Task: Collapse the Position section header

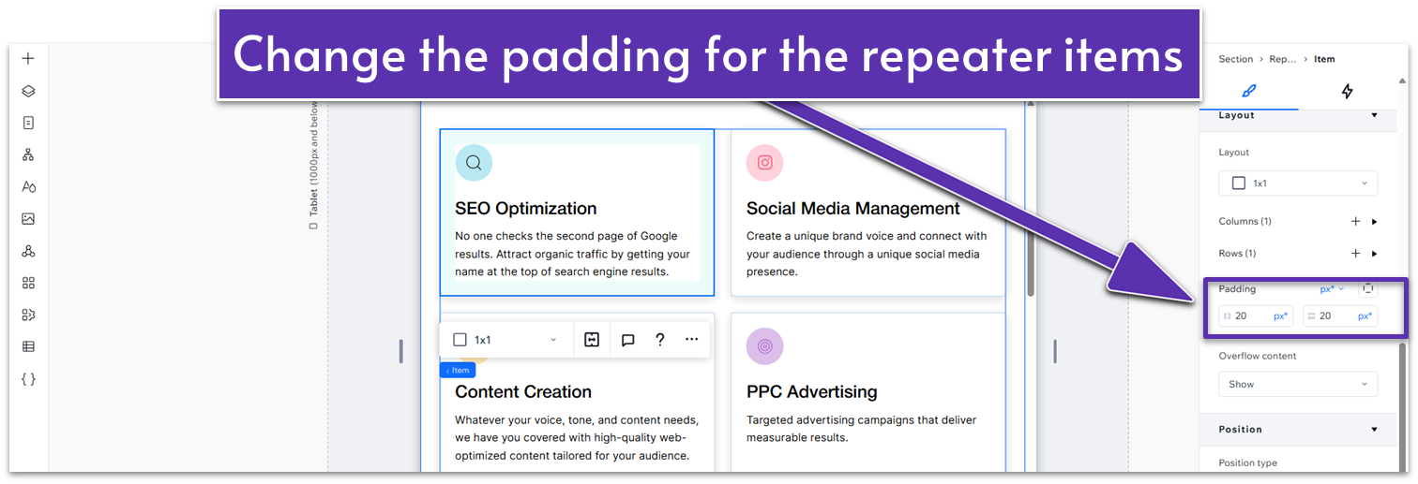Action: [1298, 429]
